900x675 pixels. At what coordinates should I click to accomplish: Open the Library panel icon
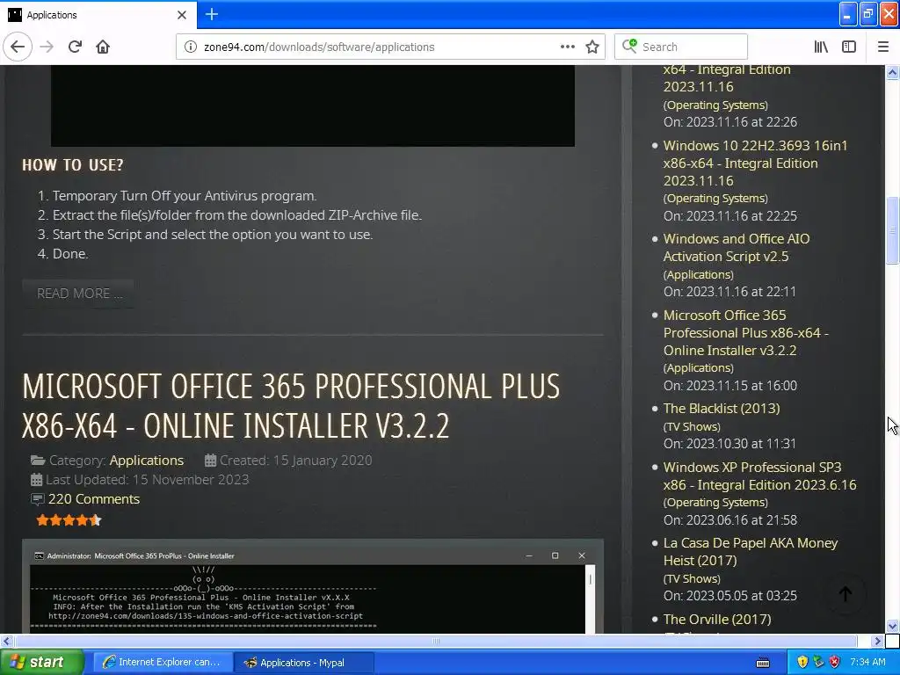(821, 47)
